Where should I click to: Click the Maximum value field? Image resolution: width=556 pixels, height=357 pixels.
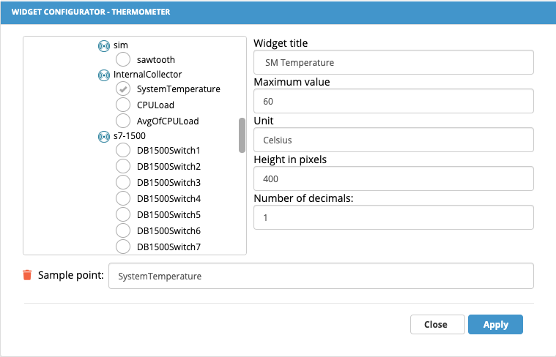coord(393,101)
